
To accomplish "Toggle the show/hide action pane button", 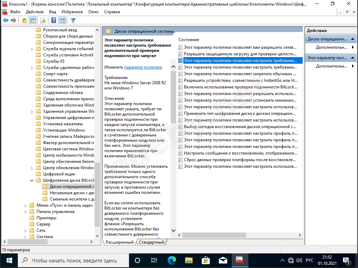I will coord(62,21).
